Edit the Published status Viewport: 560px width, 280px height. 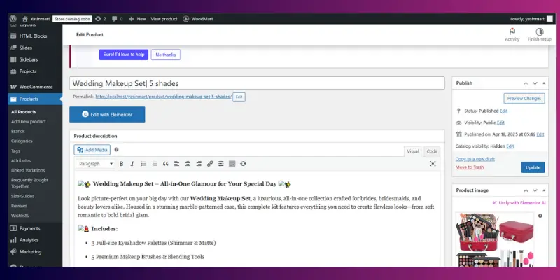pyautogui.click(x=503, y=111)
